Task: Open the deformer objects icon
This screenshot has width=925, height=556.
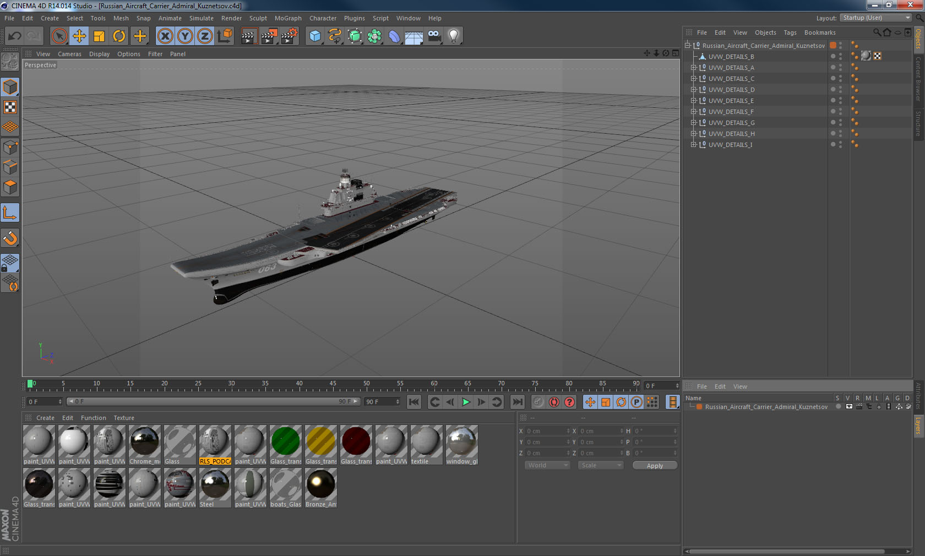Action: point(394,36)
